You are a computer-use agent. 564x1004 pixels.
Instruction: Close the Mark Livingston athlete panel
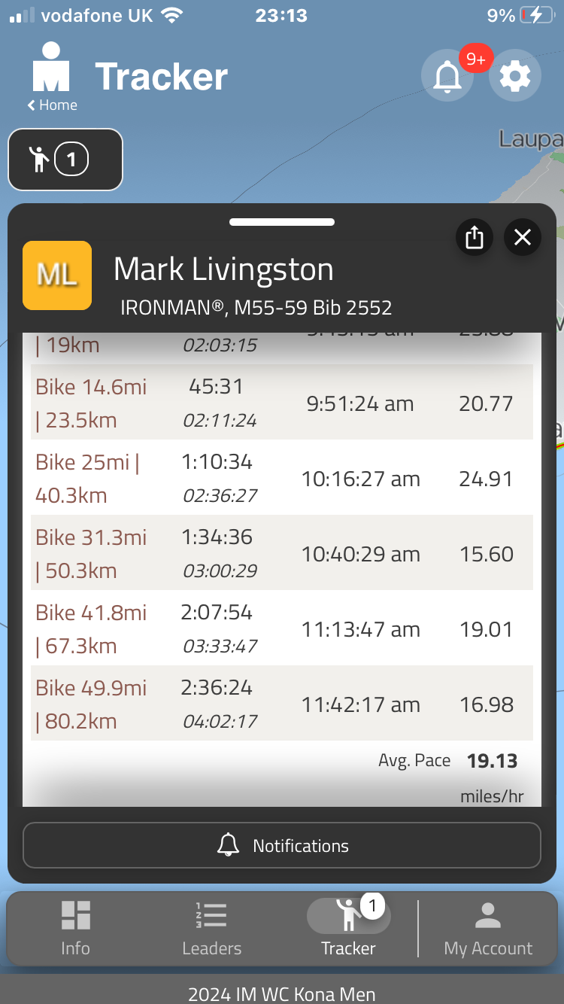pyautogui.click(x=523, y=238)
